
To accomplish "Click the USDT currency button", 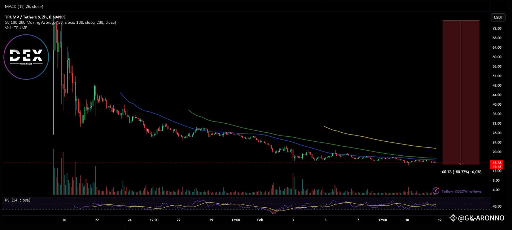I will (498, 17).
